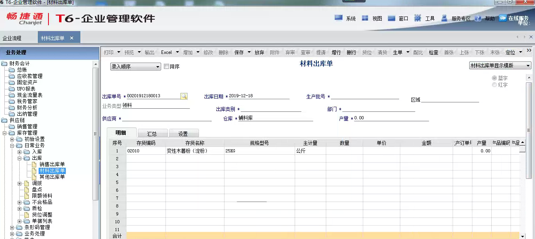
Task: Open the 定位 dropdown arrow
Action: point(520,52)
